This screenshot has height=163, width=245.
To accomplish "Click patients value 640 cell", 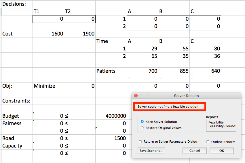I will tap(205, 71).
